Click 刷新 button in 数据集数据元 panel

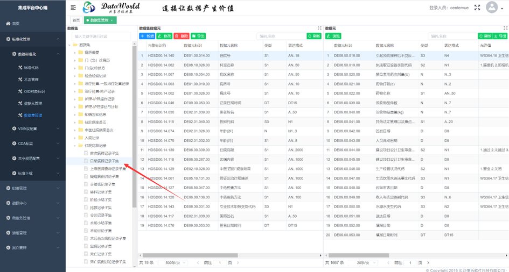click(x=314, y=36)
